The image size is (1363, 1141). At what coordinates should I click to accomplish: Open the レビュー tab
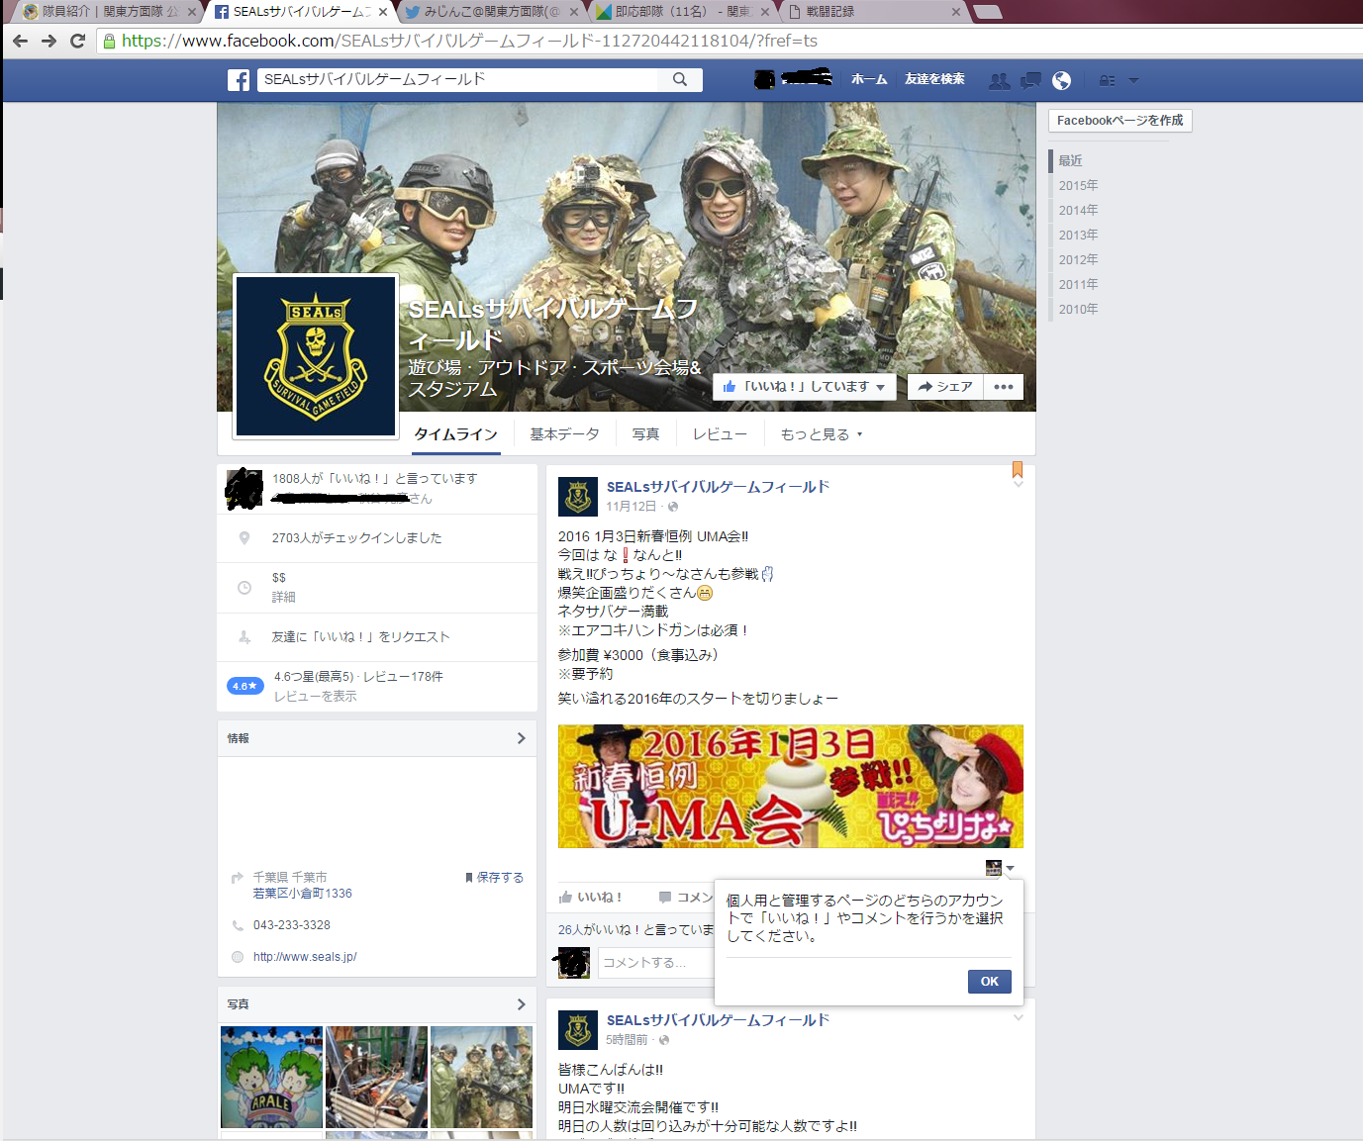[x=720, y=434]
